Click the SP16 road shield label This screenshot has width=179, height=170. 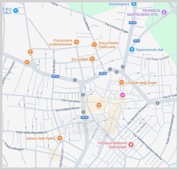point(137,41)
